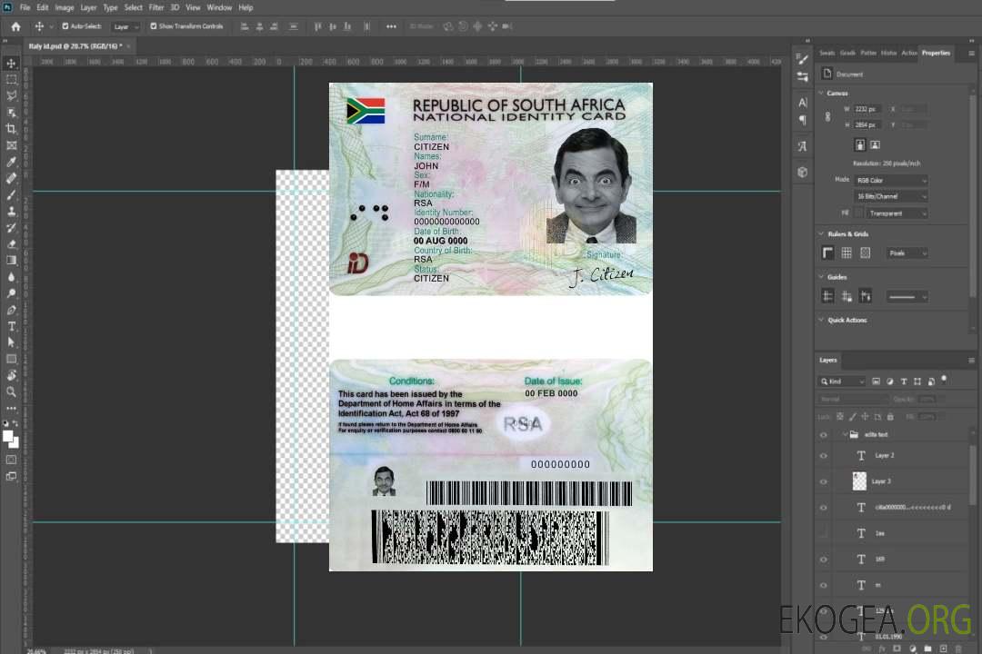Select the Rectangular Marquee tool
The height and width of the screenshot is (654, 982).
pyautogui.click(x=11, y=80)
